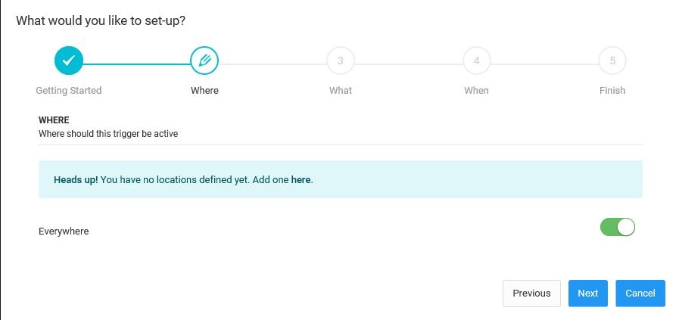Click the "Everywhere" option label
This screenshot has height=320, width=679.
tap(64, 231)
